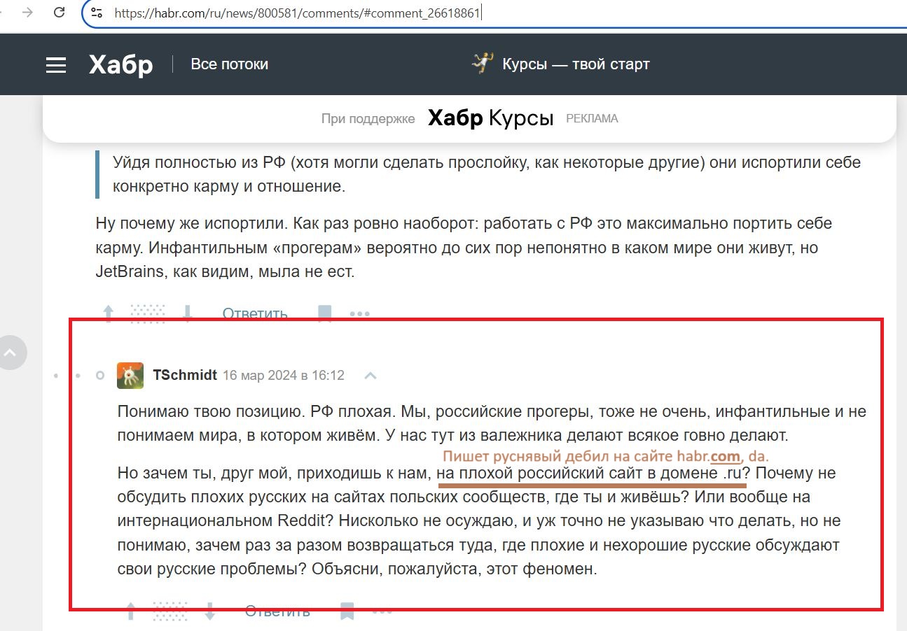Bookmark TSchmidt's comment
The image size is (907, 631).
[347, 611]
